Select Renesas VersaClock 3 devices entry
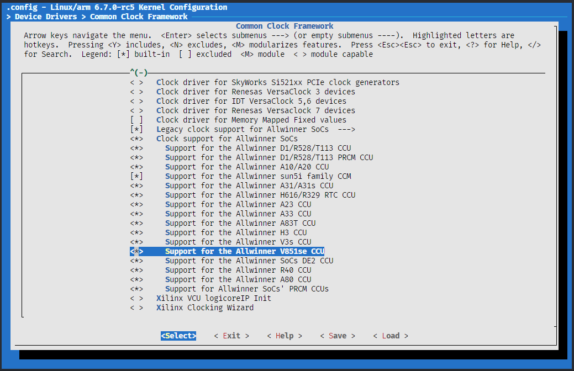574x371 pixels. click(255, 92)
